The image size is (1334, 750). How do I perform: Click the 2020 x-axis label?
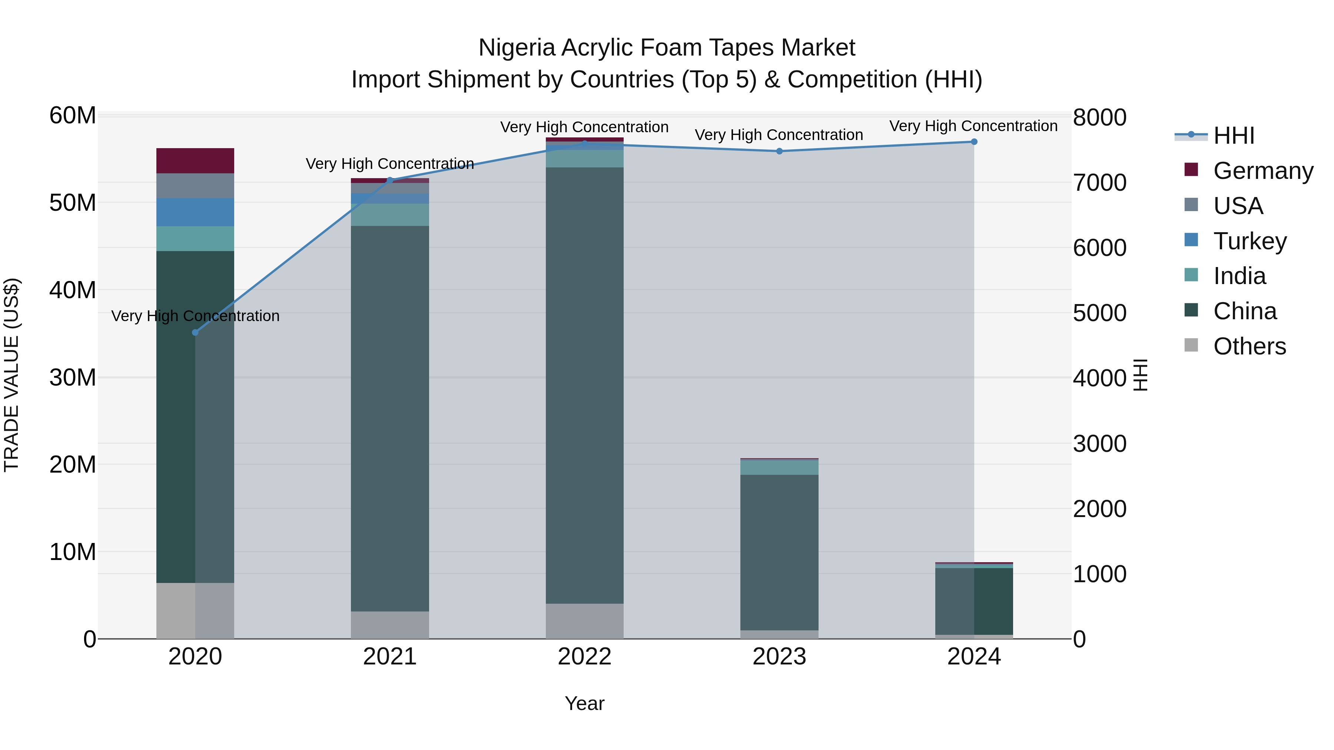195,657
